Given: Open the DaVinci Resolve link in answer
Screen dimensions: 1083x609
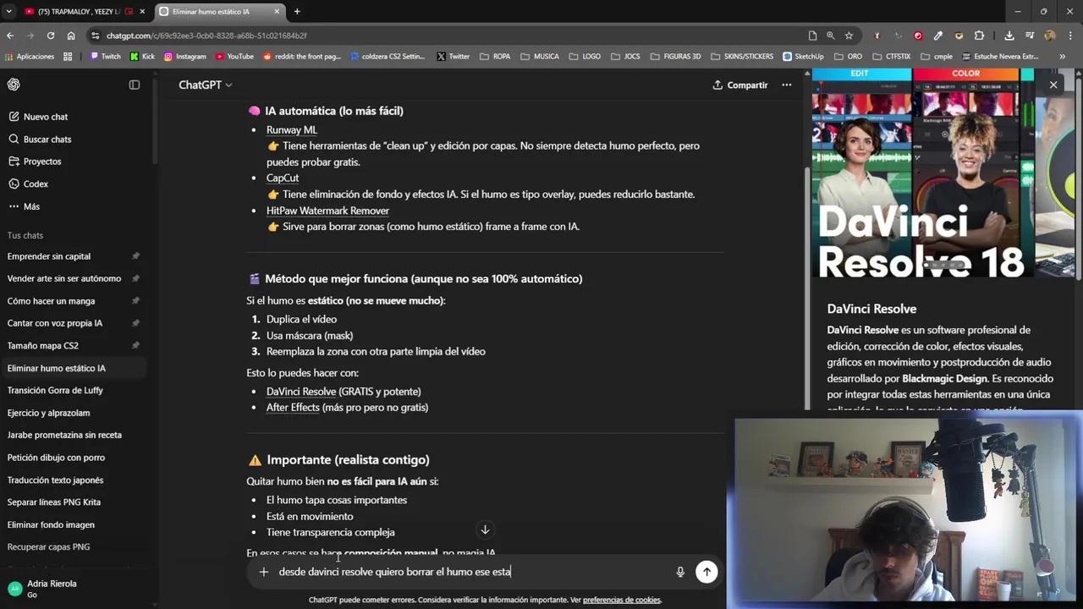Looking at the screenshot, I should [x=301, y=391].
